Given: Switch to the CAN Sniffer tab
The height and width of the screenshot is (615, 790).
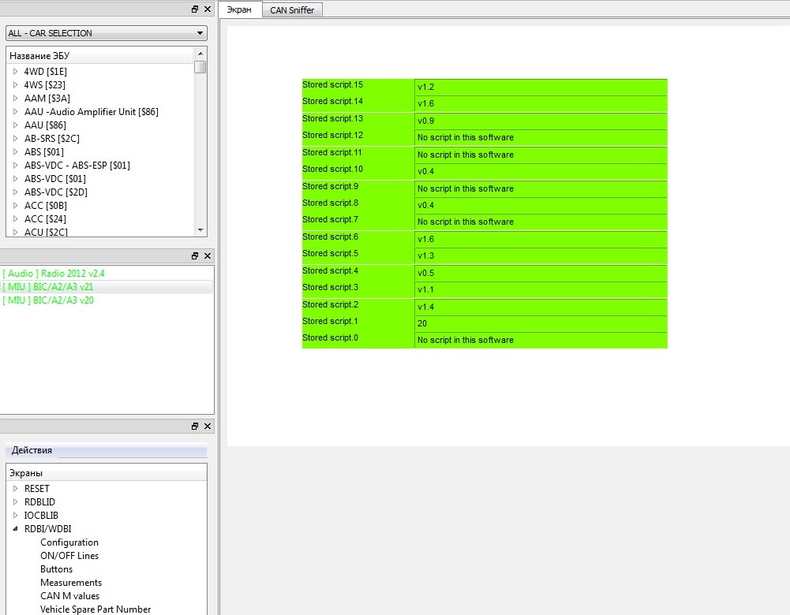Looking at the screenshot, I should [x=292, y=10].
